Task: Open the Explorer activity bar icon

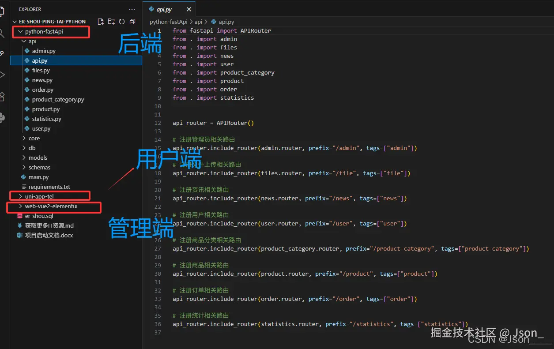Action: (x=2, y=11)
